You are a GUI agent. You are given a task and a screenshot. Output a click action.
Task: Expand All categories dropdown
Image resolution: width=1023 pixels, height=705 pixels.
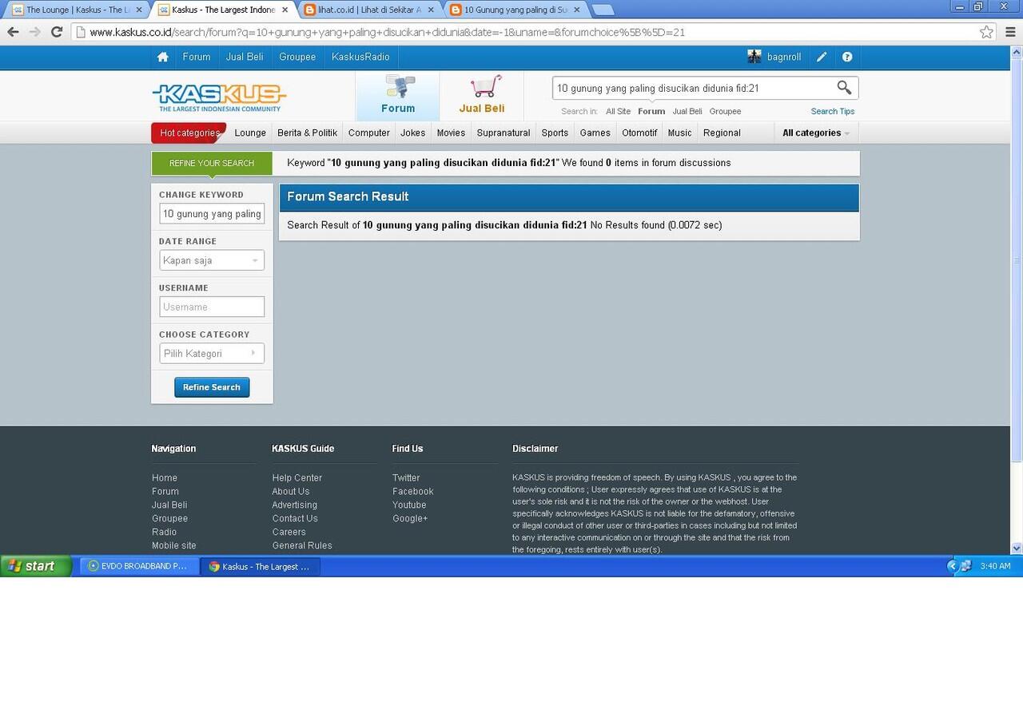coord(816,133)
